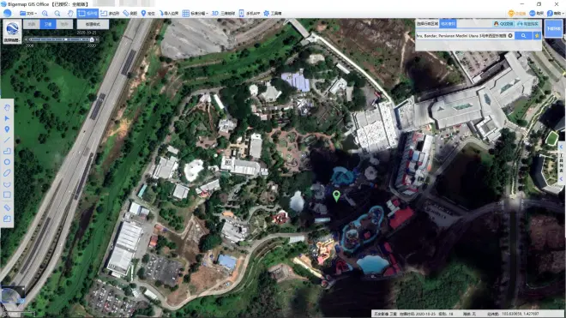Toggle the rectangle selection tool in top toolbar

87,14
